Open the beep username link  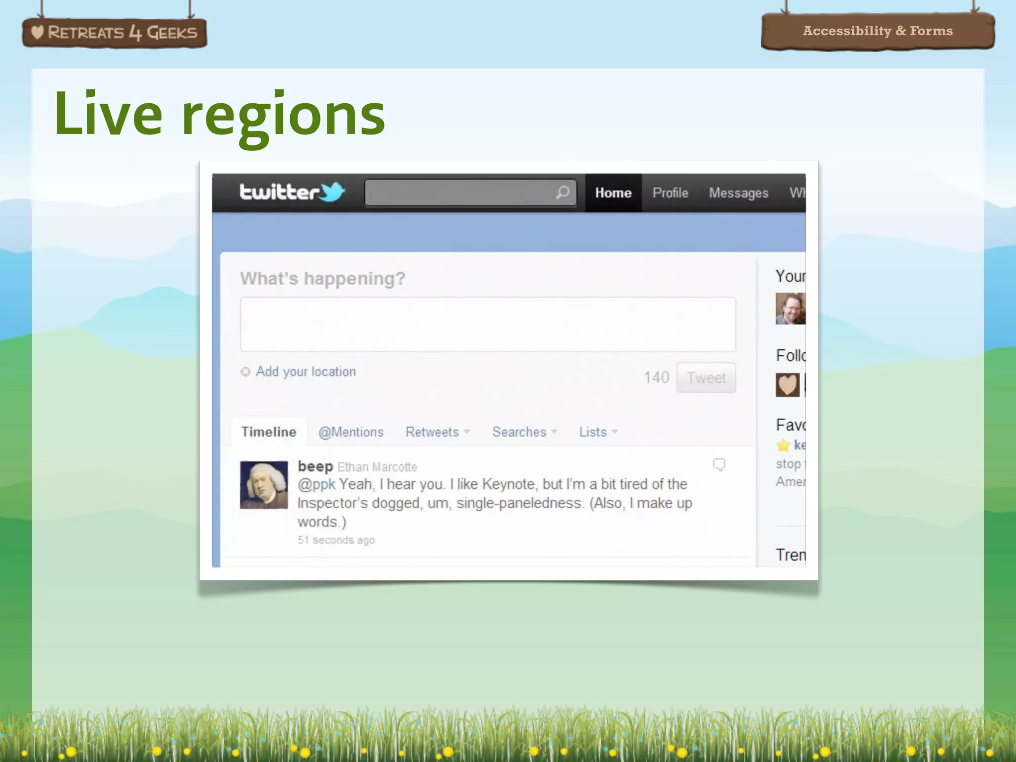click(316, 467)
